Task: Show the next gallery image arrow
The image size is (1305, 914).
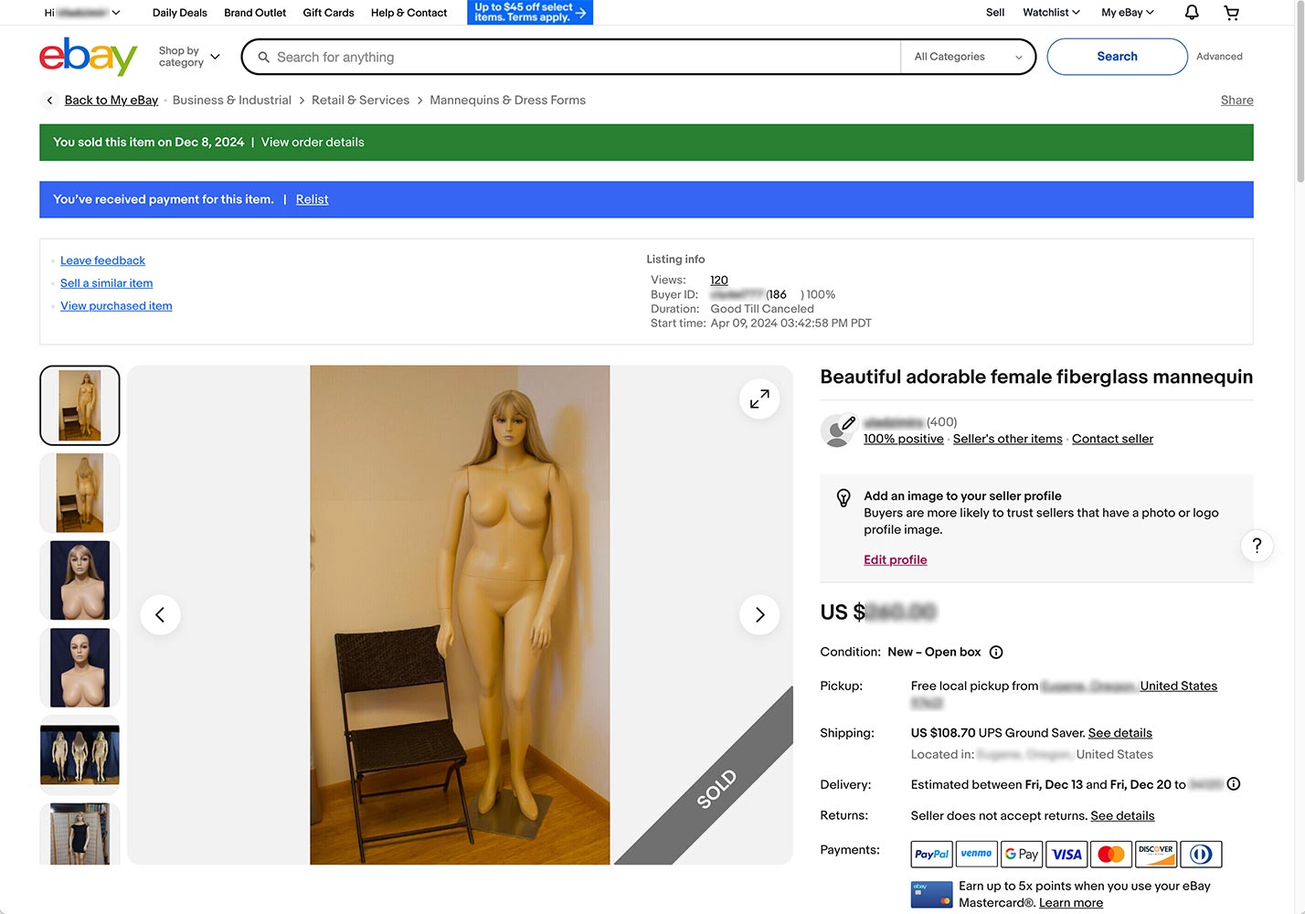Action: click(x=759, y=615)
